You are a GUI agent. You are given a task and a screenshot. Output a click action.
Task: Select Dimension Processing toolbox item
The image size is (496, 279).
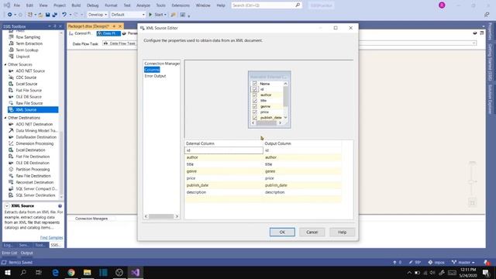point(34,143)
